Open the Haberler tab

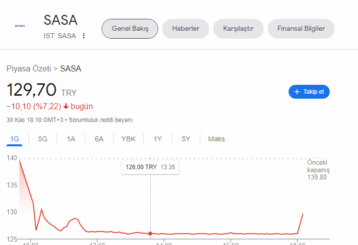click(x=185, y=29)
